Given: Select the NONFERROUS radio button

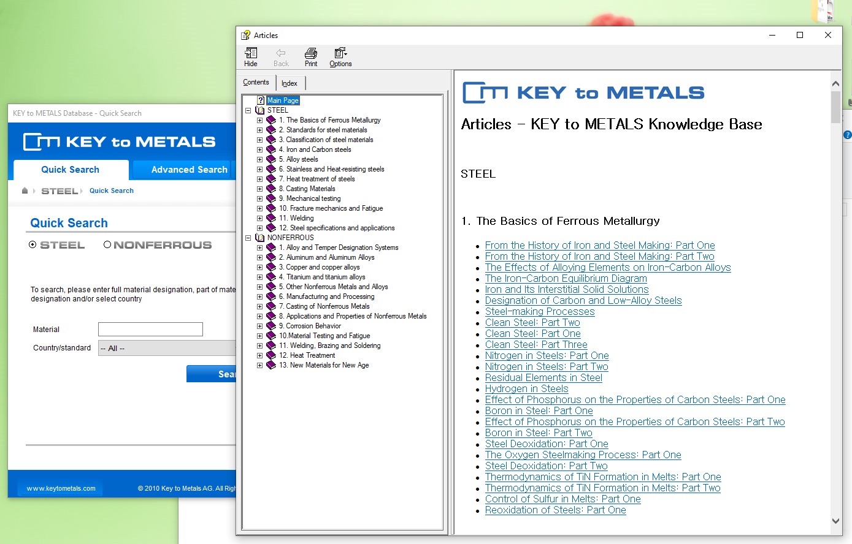Looking at the screenshot, I should 107,245.
